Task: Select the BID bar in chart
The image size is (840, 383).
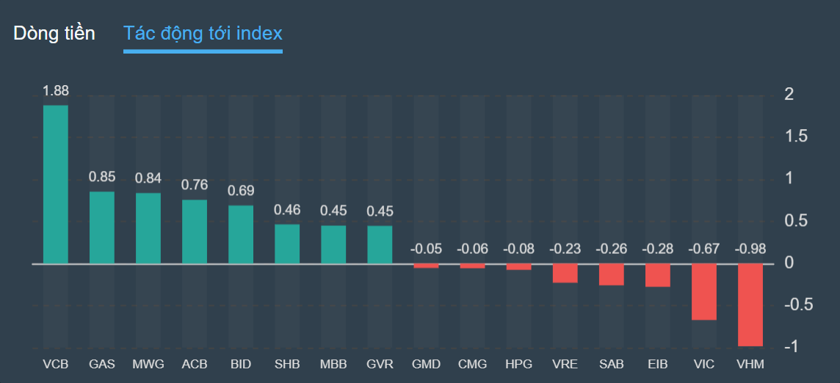Action: pos(241,234)
